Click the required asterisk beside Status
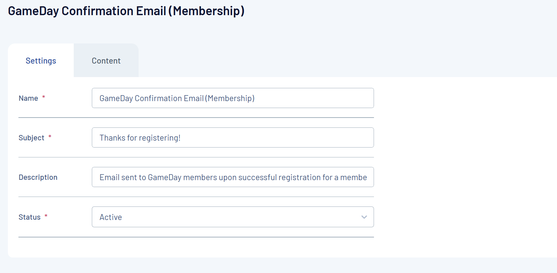 point(46,216)
